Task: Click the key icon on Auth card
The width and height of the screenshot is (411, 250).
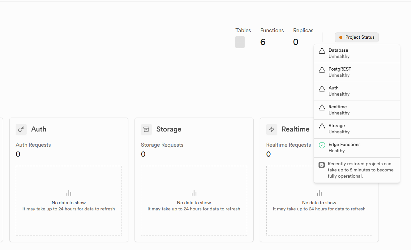Action: pos(21,129)
